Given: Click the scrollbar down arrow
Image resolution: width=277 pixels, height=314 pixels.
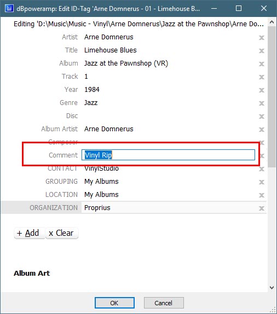Looking at the screenshot, I should 272,288.
